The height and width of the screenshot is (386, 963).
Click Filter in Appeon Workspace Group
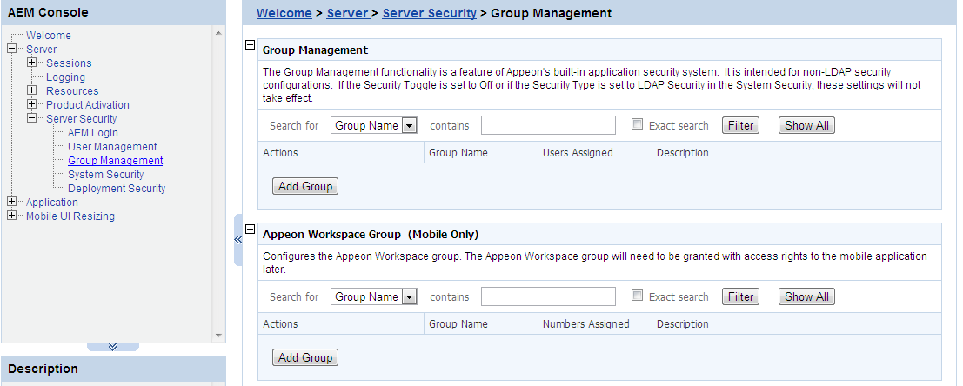point(740,296)
